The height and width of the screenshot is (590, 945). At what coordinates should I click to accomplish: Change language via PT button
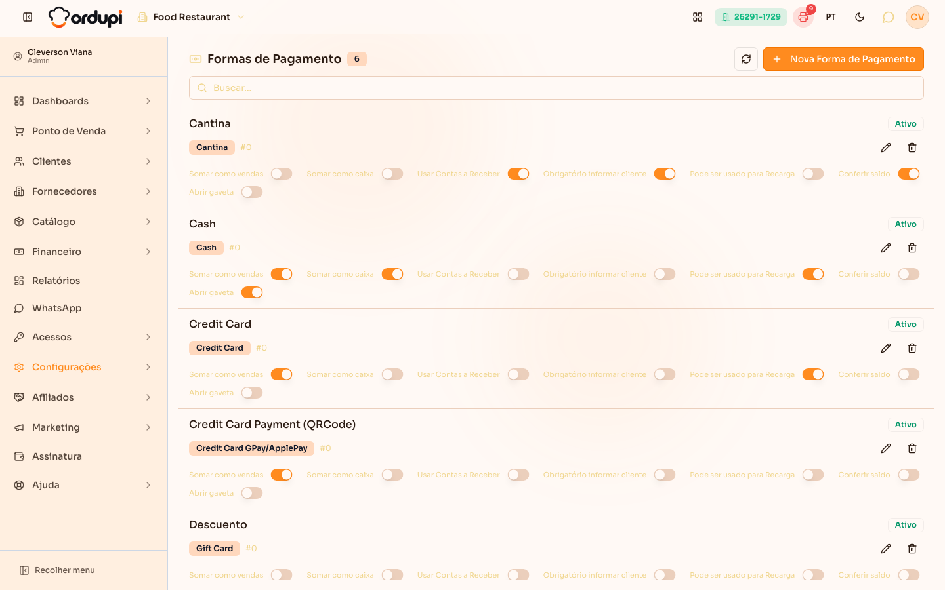831,17
